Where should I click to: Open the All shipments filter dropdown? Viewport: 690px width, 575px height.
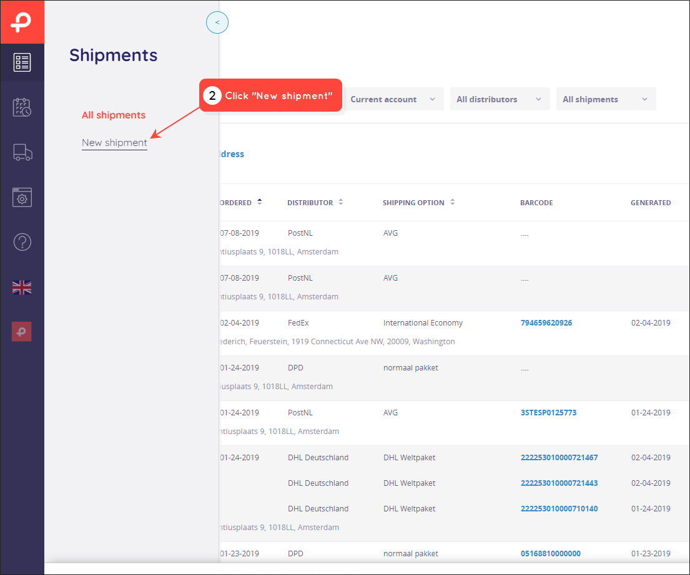point(606,99)
